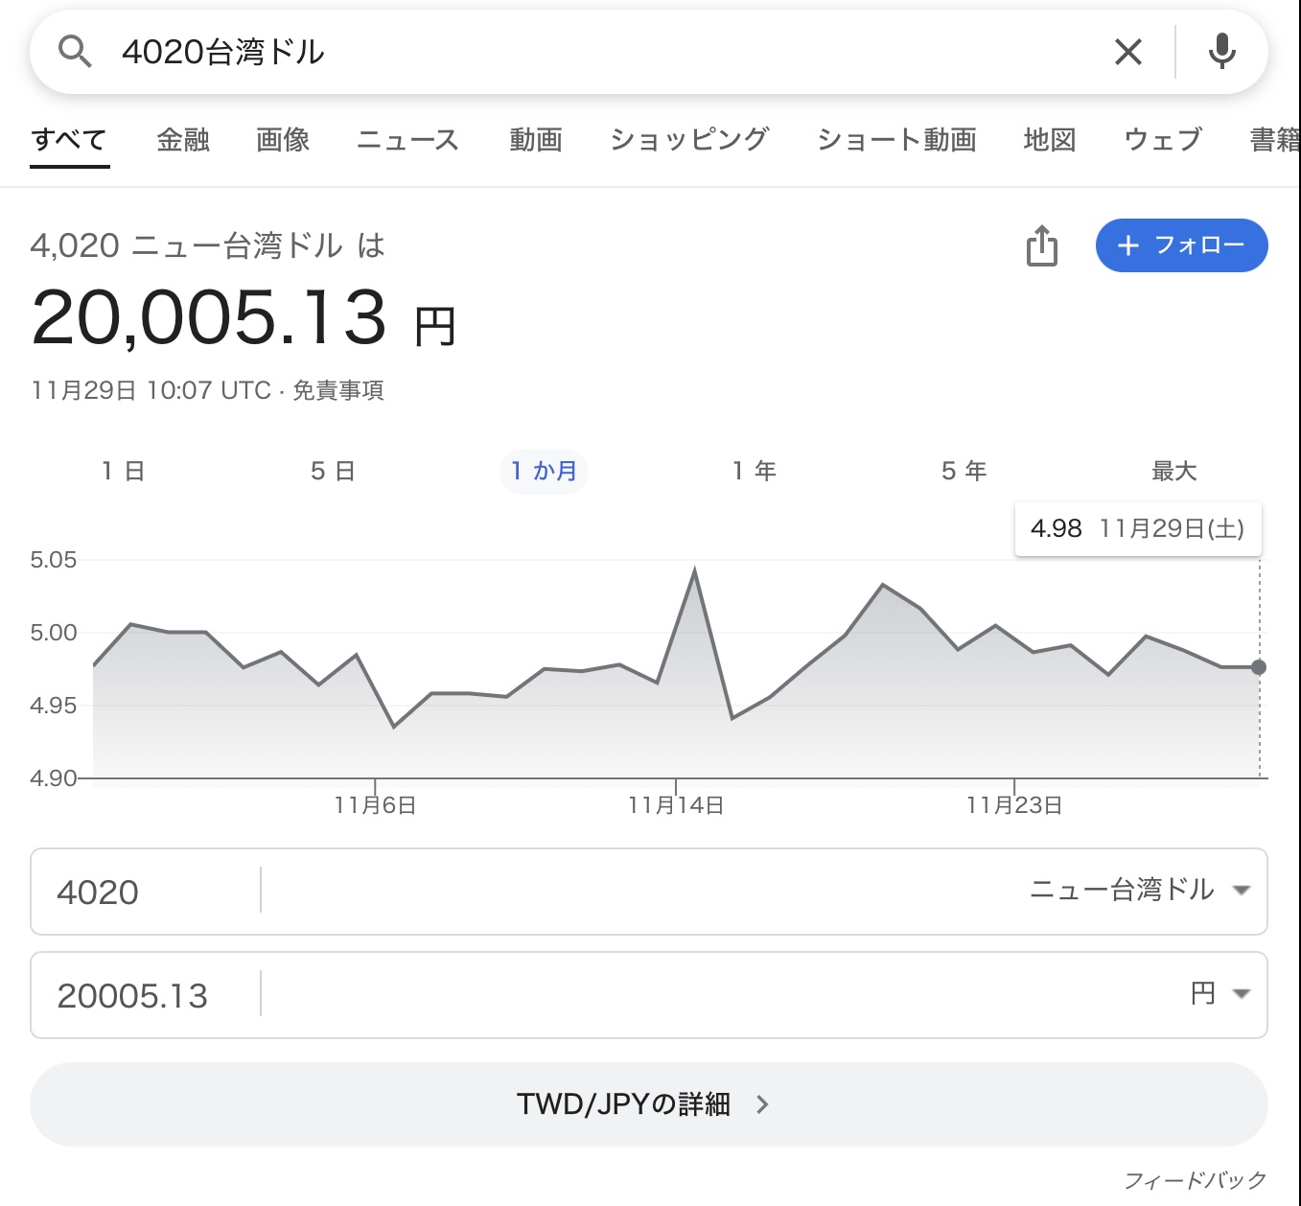Select the 1 日 chart range
1301x1206 pixels.
[x=123, y=471]
